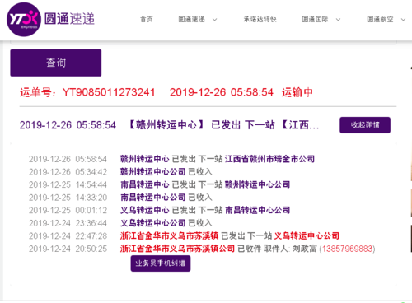Open the 首页 home menu item
Image resolution: width=412 pixels, height=303 pixels.
tap(147, 19)
